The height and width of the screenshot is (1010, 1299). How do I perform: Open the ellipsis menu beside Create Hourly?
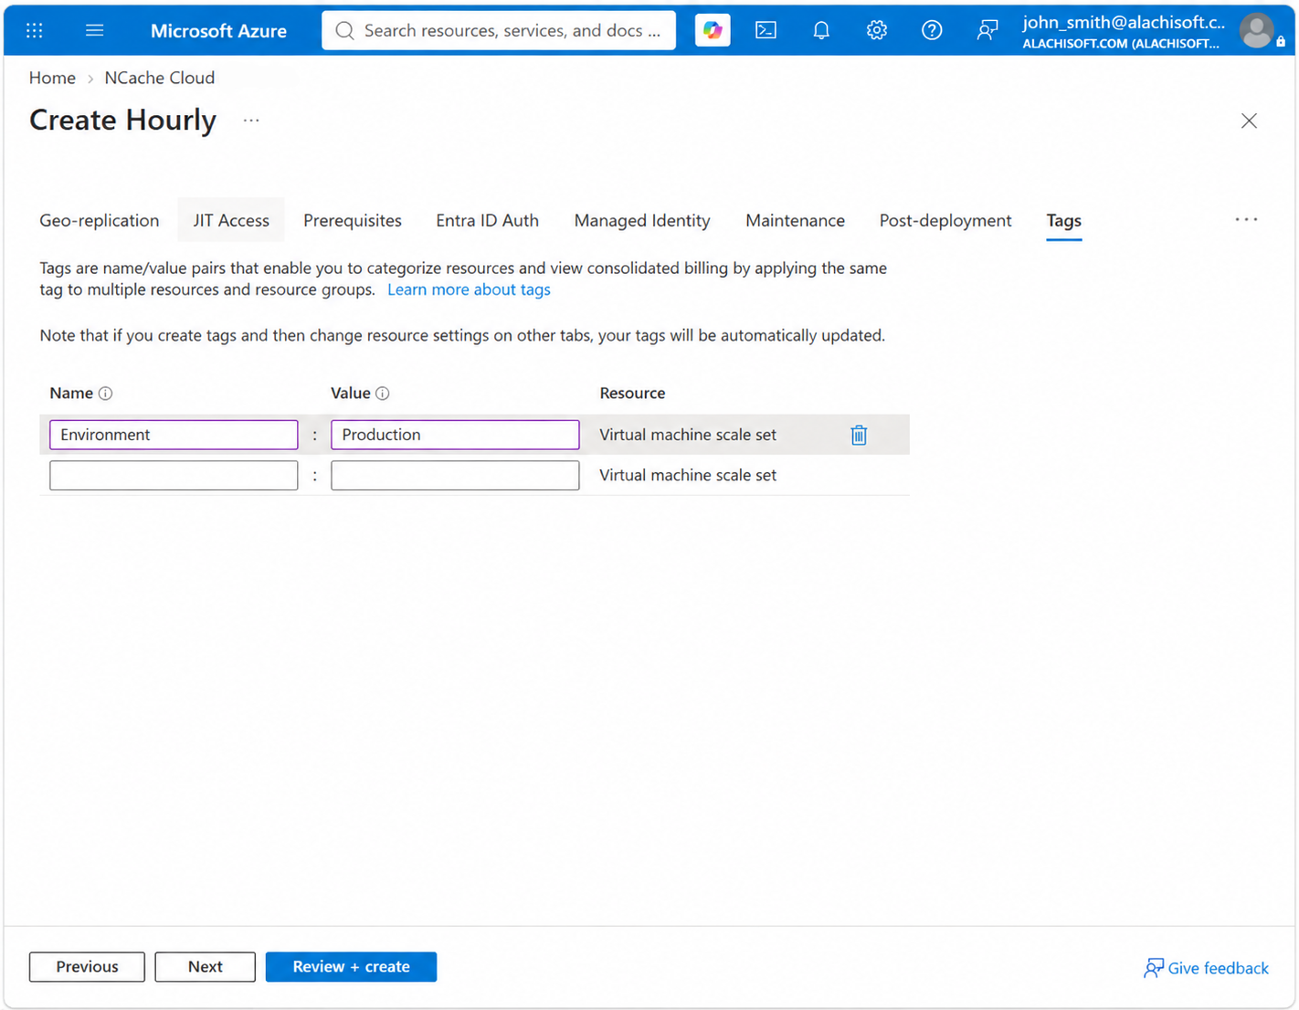coord(251,121)
